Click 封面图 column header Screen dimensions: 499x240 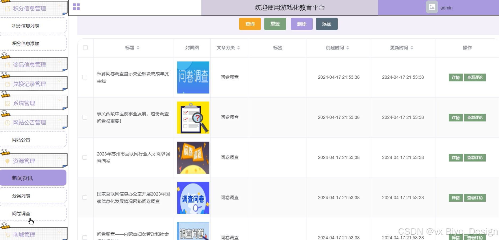coord(192,48)
